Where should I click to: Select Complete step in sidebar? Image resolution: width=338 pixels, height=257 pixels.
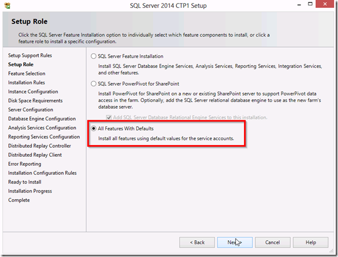(19, 200)
